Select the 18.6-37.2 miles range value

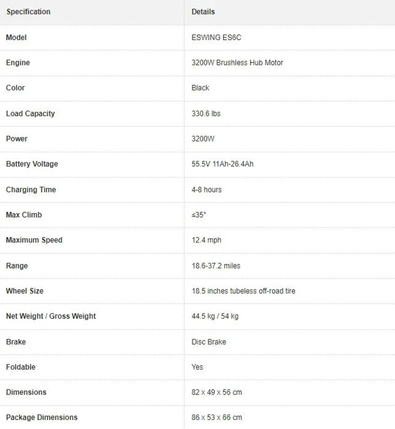pos(216,266)
